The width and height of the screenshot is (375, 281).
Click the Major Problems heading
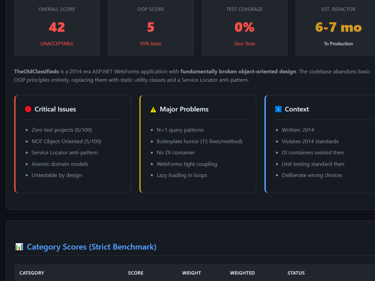184,109
